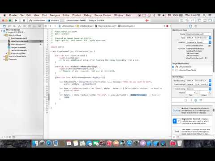This screenshot has width=215, height=161.
Task: Expand the Supporting Files group
Action: pyautogui.click(x=6, y=53)
